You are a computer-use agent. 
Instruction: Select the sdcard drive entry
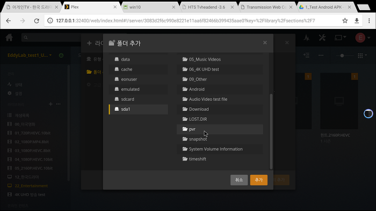point(139,99)
